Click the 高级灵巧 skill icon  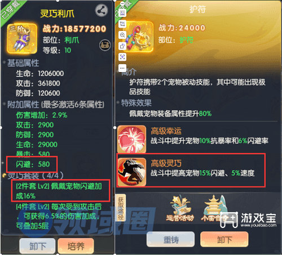click(132, 172)
